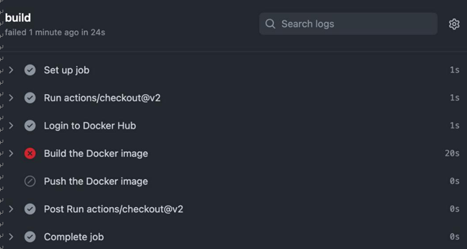This screenshot has width=467, height=249.
Task: Click the success checkmark beside Complete job
Action: (x=30, y=237)
